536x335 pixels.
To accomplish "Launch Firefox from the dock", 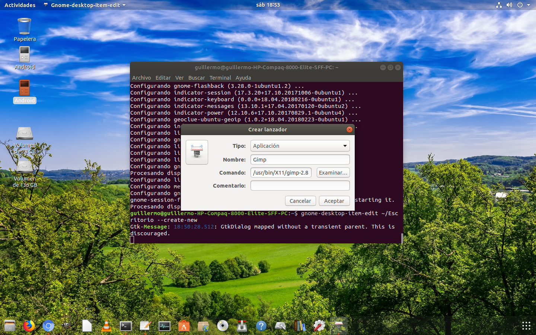I will pyautogui.click(x=29, y=326).
